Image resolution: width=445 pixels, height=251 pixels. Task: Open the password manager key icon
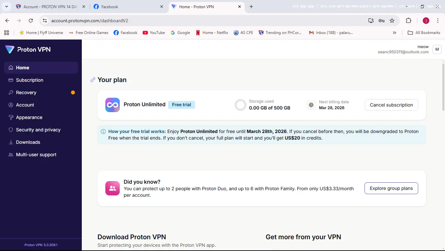(382, 21)
